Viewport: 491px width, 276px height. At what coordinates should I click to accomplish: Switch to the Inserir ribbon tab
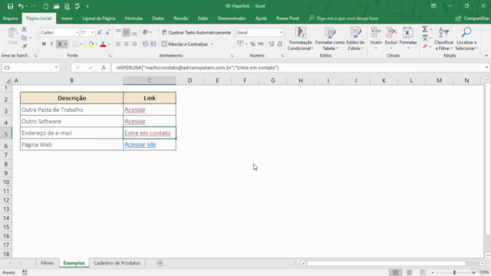pyautogui.click(x=67, y=18)
